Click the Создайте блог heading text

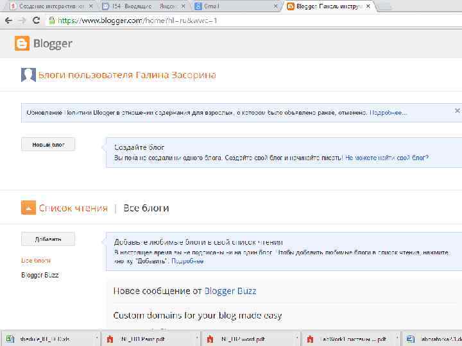pos(139,147)
